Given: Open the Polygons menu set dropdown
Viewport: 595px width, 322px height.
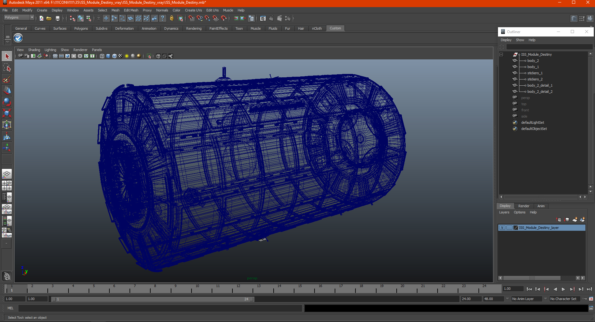Looking at the screenshot, I should pyautogui.click(x=32, y=17).
